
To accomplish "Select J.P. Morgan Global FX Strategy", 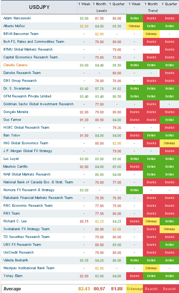I will (28, 151).
